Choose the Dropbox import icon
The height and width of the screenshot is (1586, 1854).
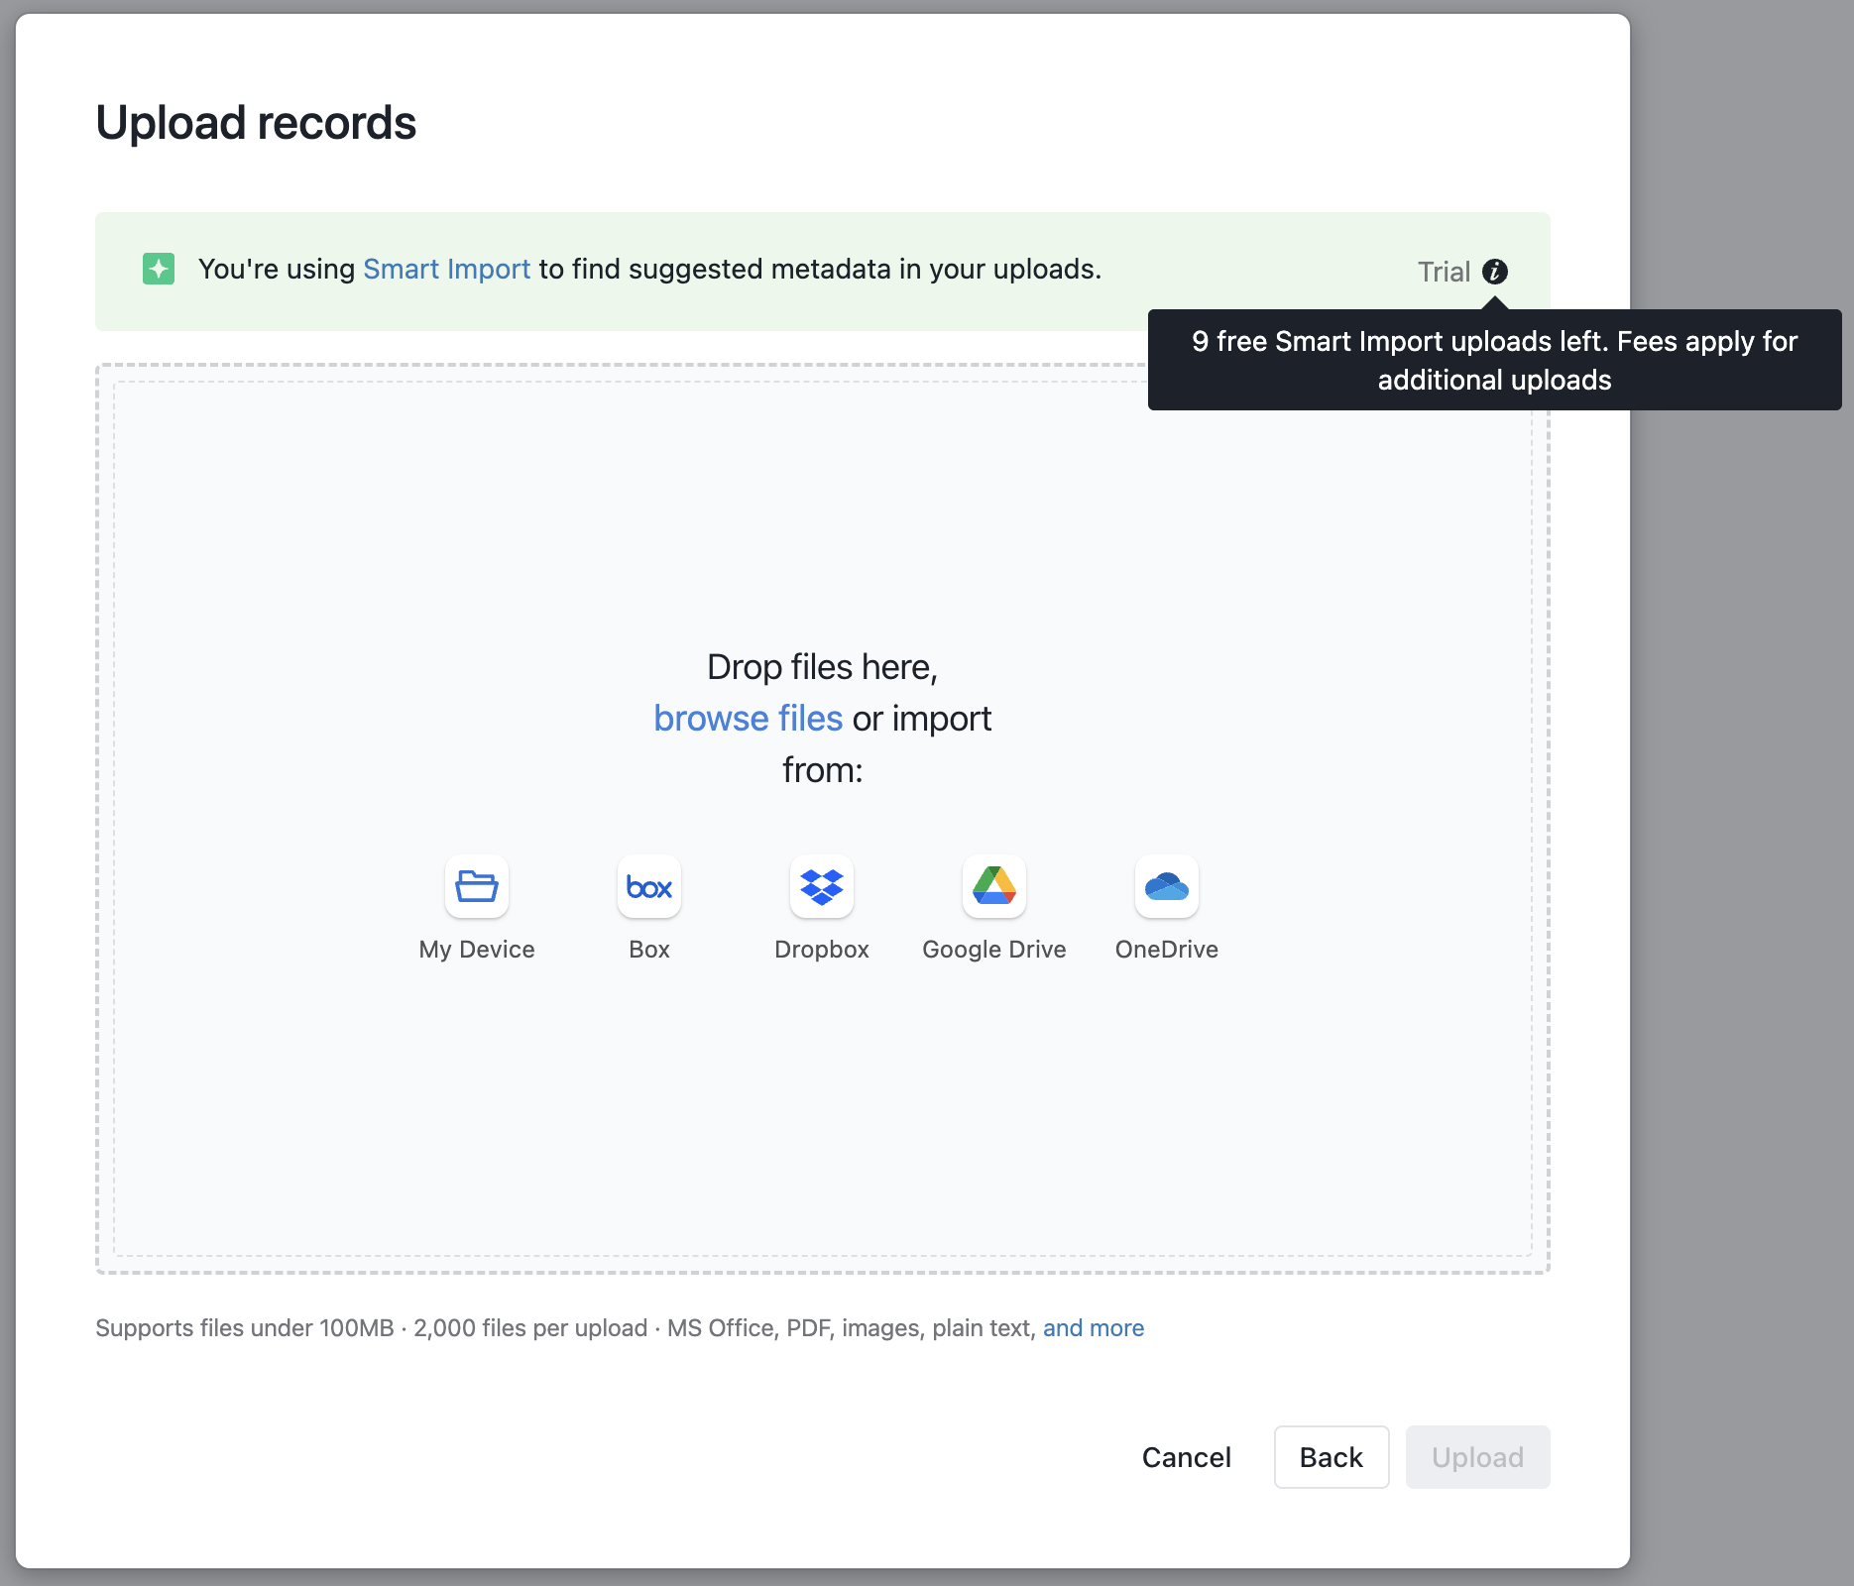click(822, 886)
